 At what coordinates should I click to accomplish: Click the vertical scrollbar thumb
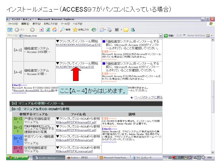pos(213,97)
